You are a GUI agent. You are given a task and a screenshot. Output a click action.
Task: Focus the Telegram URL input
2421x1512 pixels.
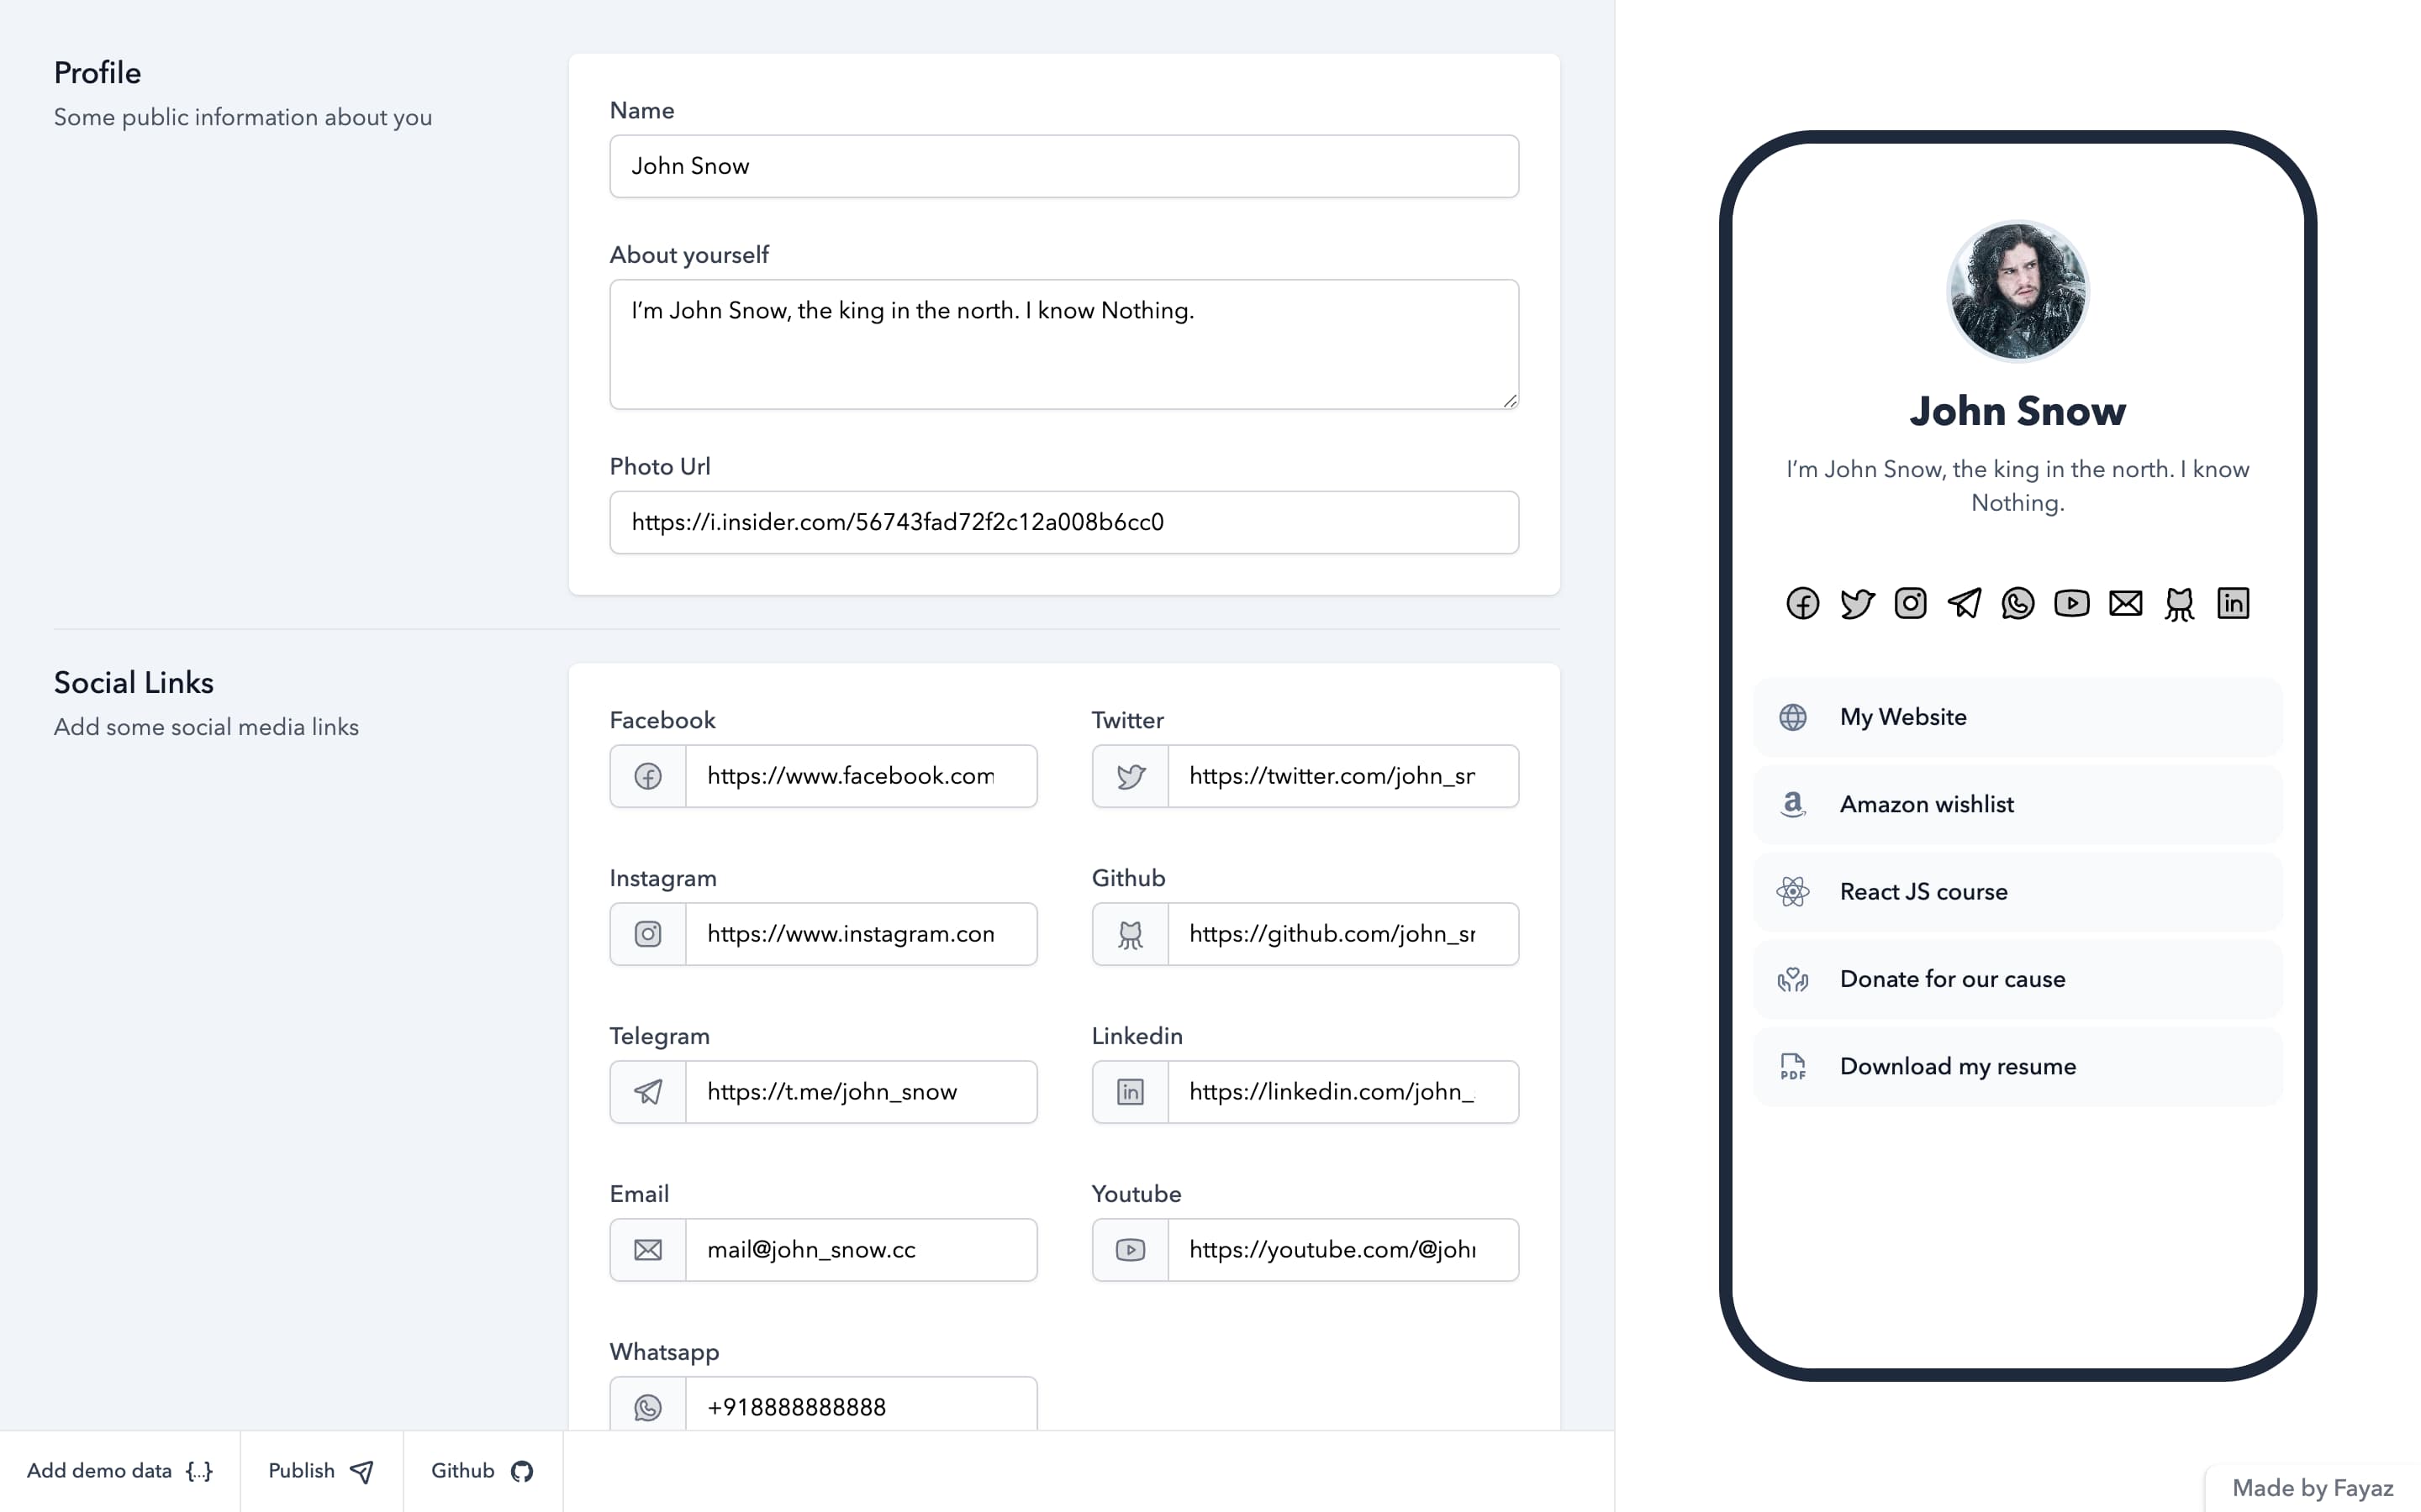[862, 1092]
